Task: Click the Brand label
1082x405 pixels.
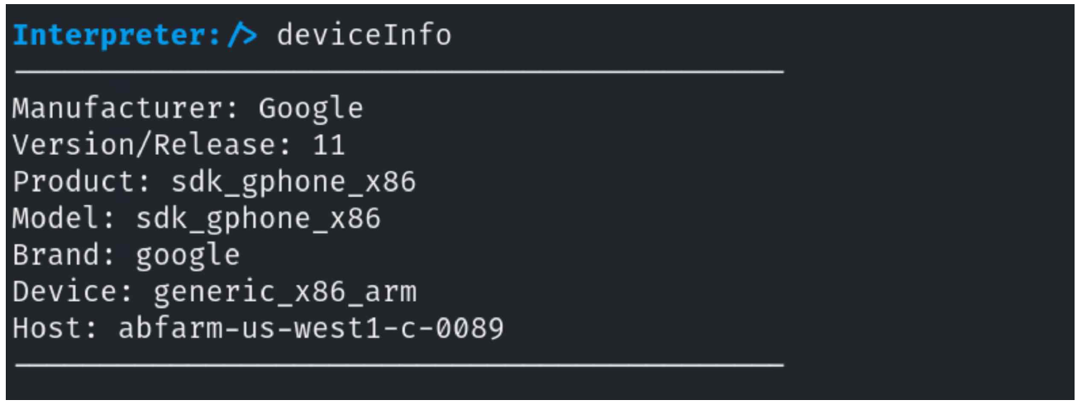Action: click(x=64, y=255)
